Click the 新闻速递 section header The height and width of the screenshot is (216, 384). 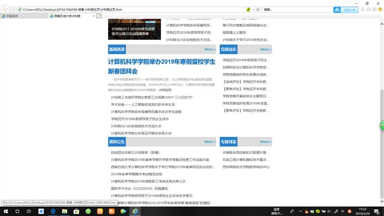coord(117,49)
